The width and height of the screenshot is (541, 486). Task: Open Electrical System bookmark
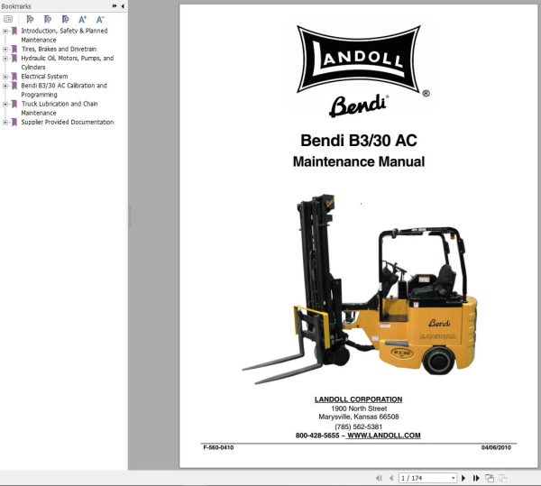[x=44, y=77]
